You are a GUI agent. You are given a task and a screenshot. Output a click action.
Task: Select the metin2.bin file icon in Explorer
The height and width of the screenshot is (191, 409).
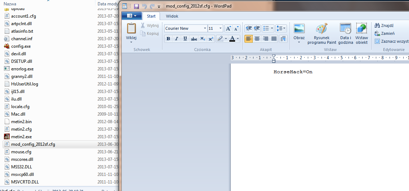coord(7,122)
